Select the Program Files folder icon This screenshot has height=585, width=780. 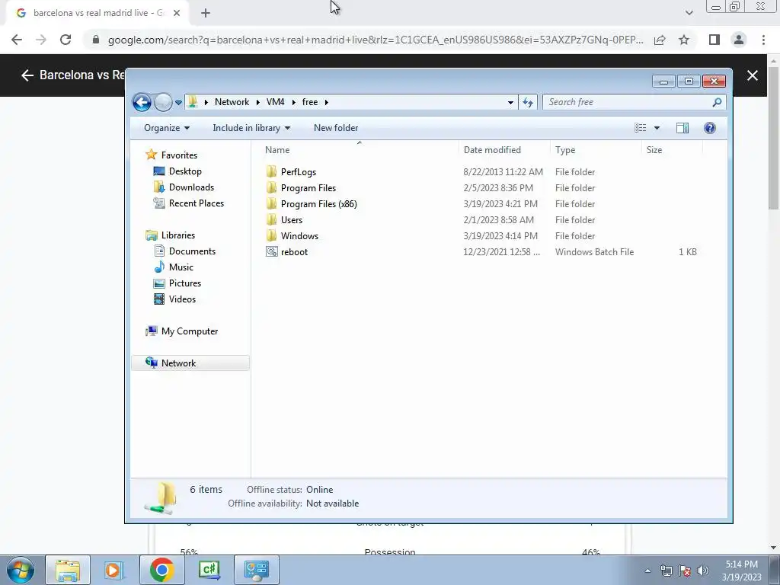(x=271, y=188)
